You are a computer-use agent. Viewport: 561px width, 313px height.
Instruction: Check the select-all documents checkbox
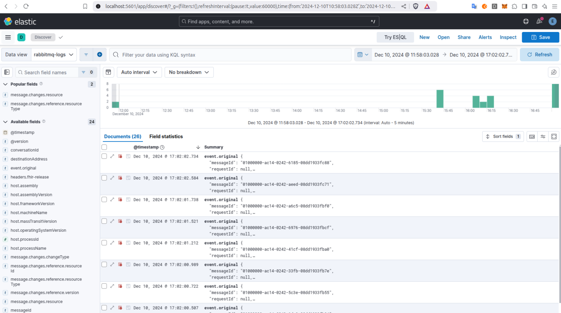[104, 147]
